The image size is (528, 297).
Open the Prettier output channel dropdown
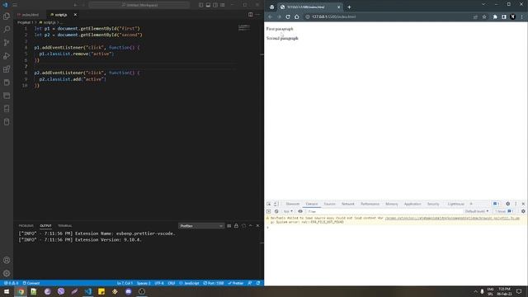pyautogui.click(x=201, y=226)
